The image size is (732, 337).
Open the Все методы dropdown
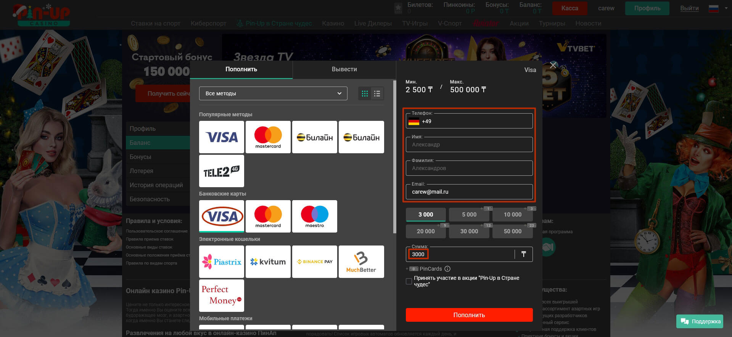(273, 93)
